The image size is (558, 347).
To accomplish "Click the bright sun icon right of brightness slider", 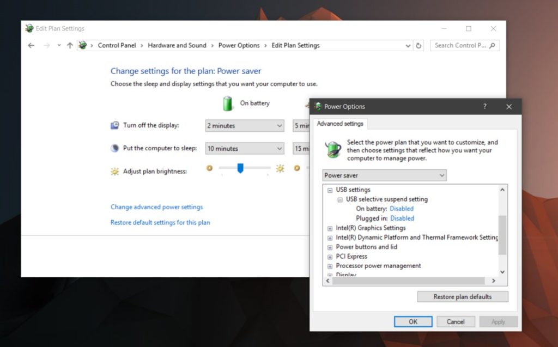I will [280, 169].
